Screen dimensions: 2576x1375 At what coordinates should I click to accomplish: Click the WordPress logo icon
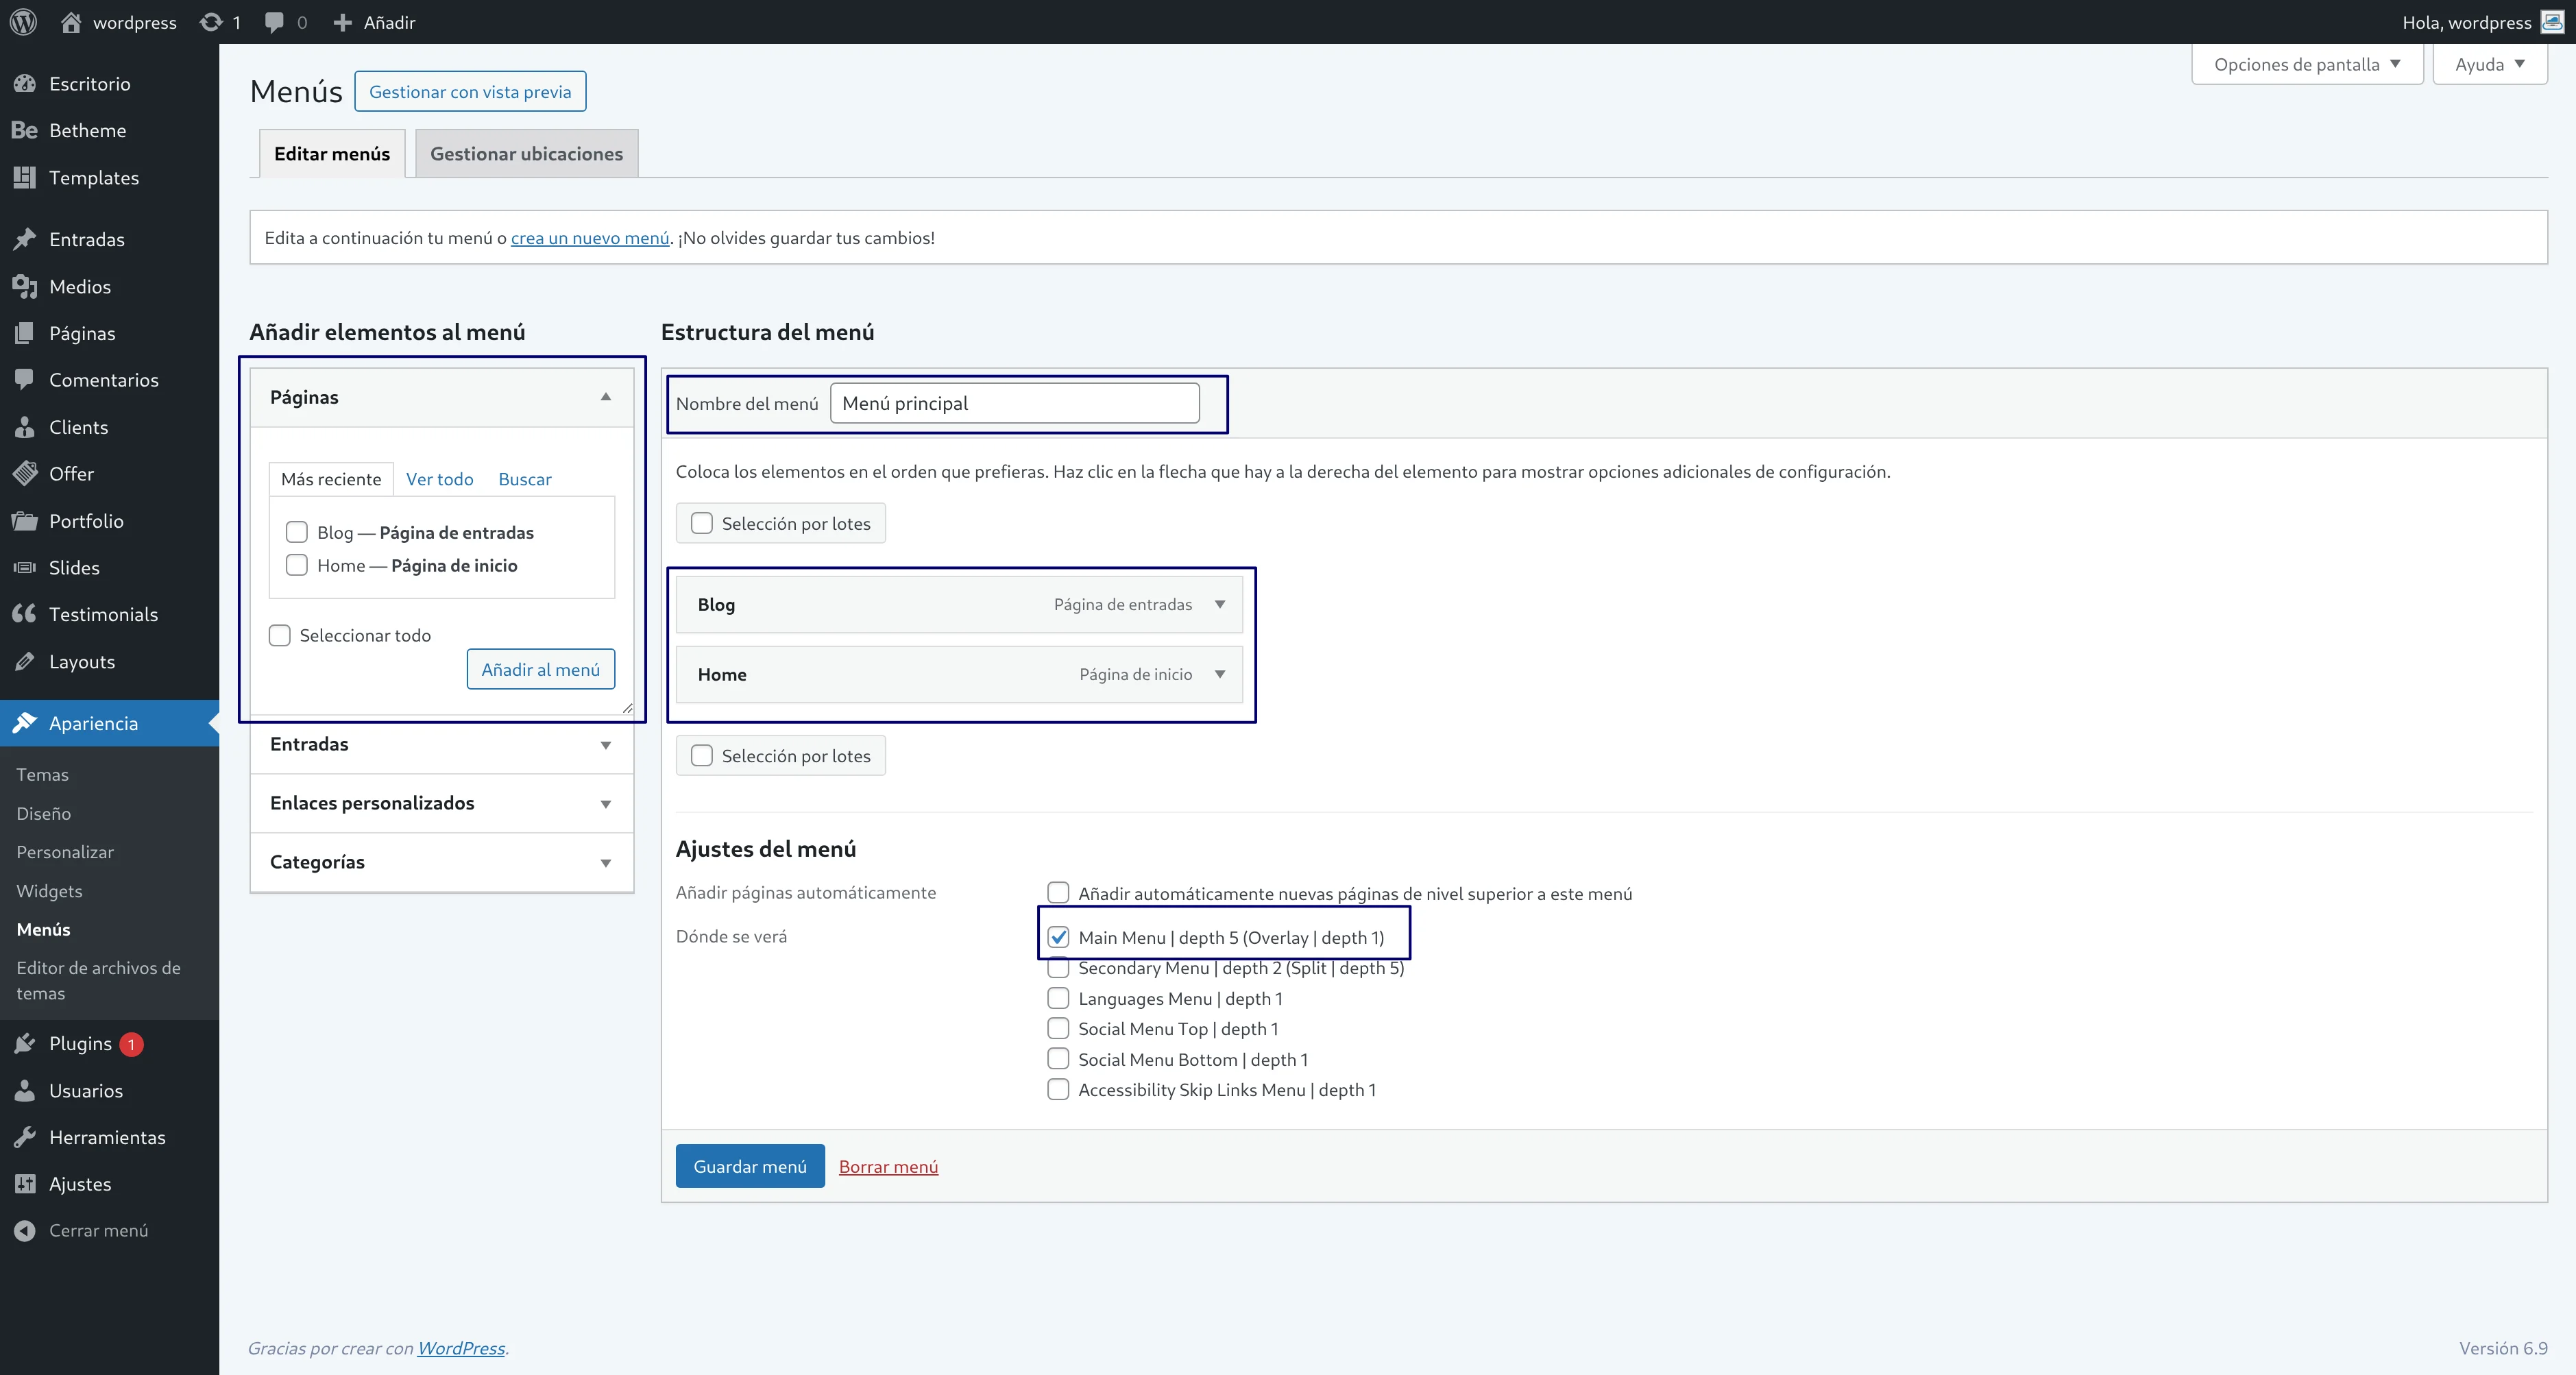23,22
